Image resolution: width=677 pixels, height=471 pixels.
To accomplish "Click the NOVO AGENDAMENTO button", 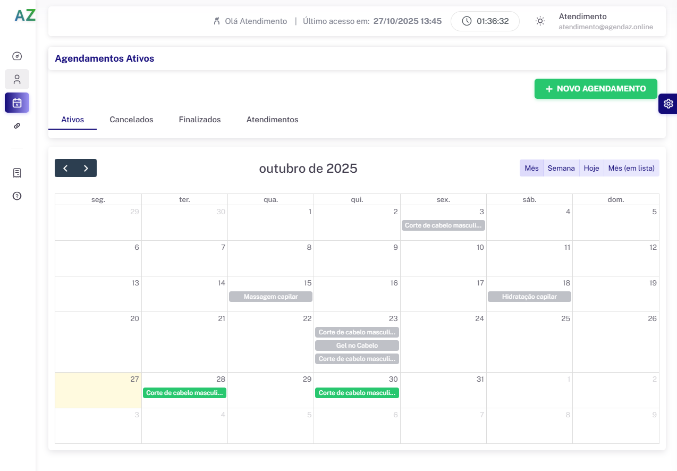I will pos(596,89).
